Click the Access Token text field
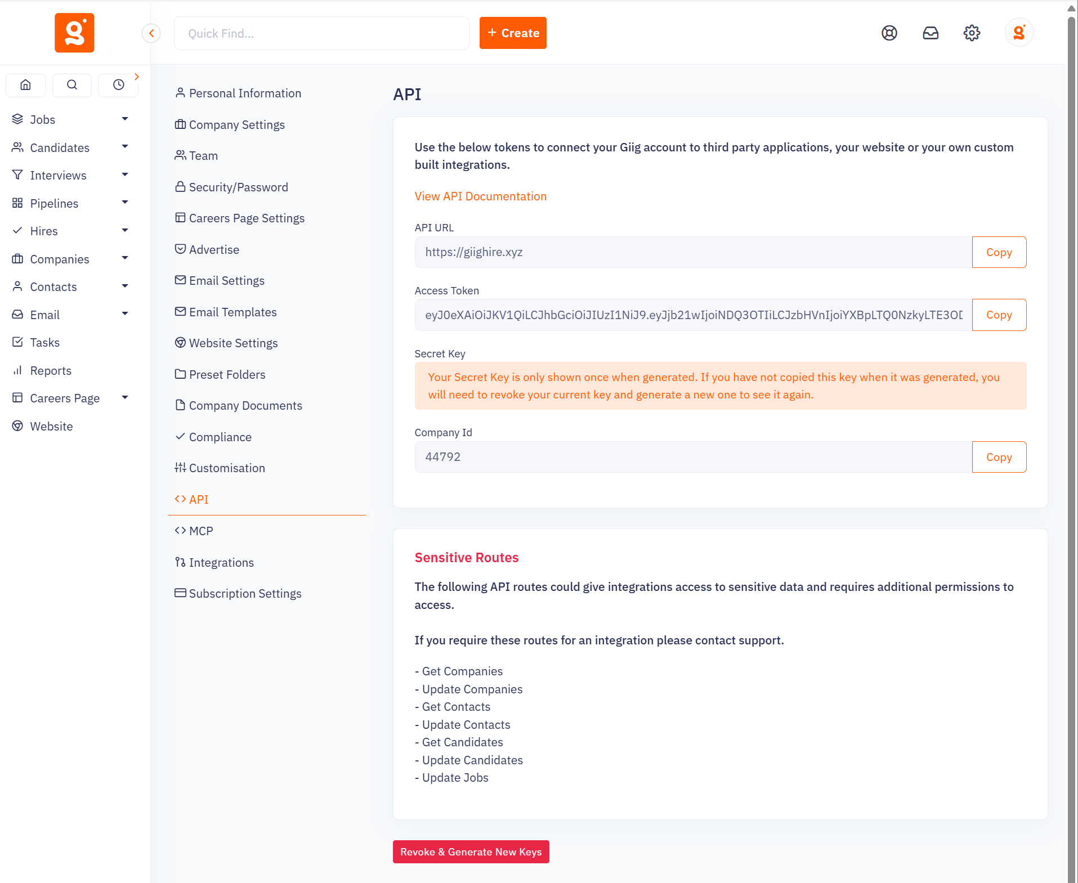1078x883 pixels. pos(694,315)
